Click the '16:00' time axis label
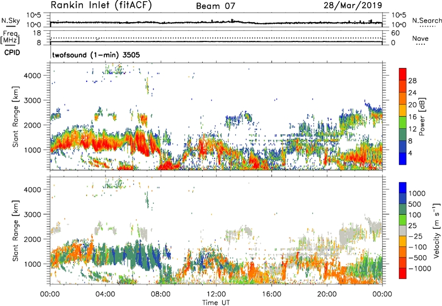This screenshot has height=306, width=442. coord(271,294)
